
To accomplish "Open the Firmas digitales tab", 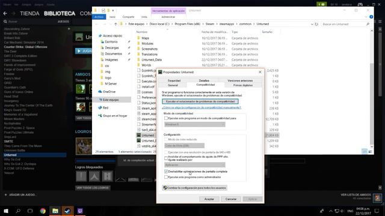I will (243, 85).
